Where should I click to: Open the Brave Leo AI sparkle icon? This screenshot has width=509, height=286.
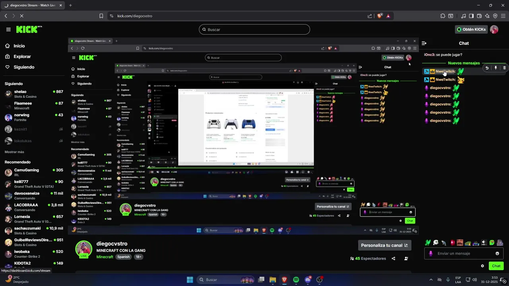pos(487,16)
